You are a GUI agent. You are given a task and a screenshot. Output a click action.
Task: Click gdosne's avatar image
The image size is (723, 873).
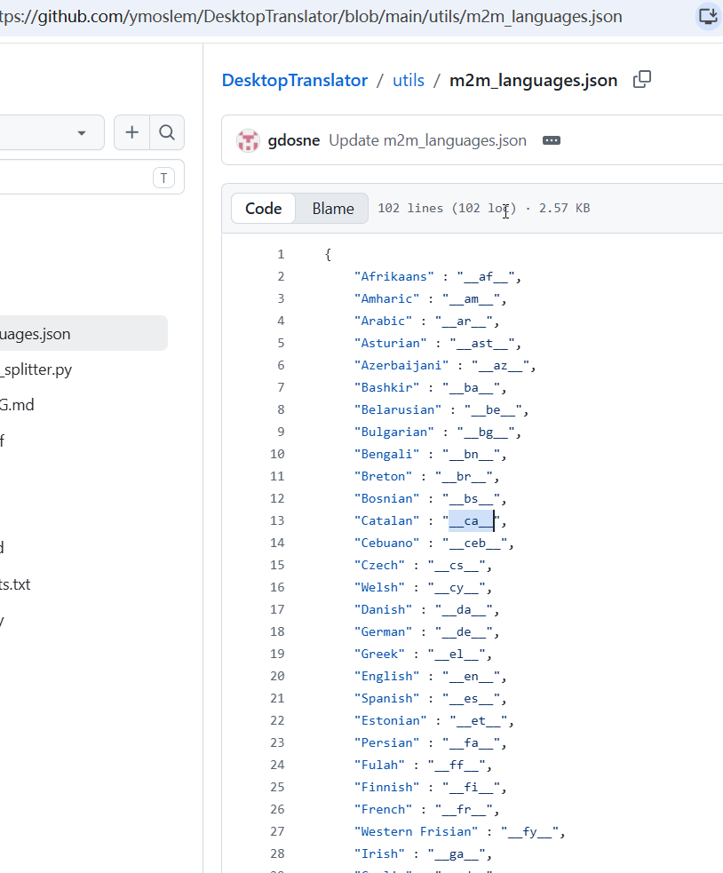(x=248, y=140)
